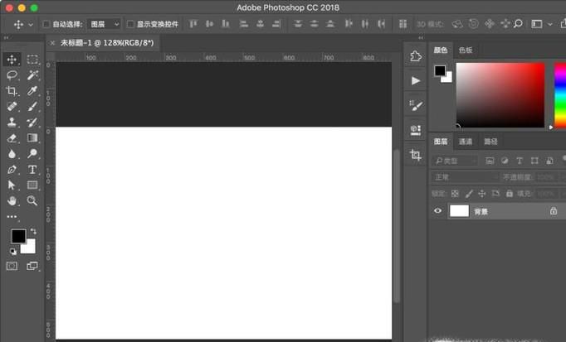Open the layer filter type dropdown
The height and width of the screenshot is (342, 566).
pos(455,161)
